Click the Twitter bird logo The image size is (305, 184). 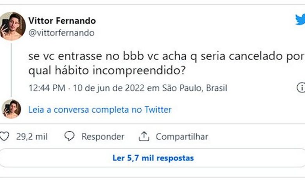tap(300, 19)
